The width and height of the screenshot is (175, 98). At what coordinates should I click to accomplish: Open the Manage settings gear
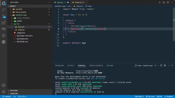4,92
